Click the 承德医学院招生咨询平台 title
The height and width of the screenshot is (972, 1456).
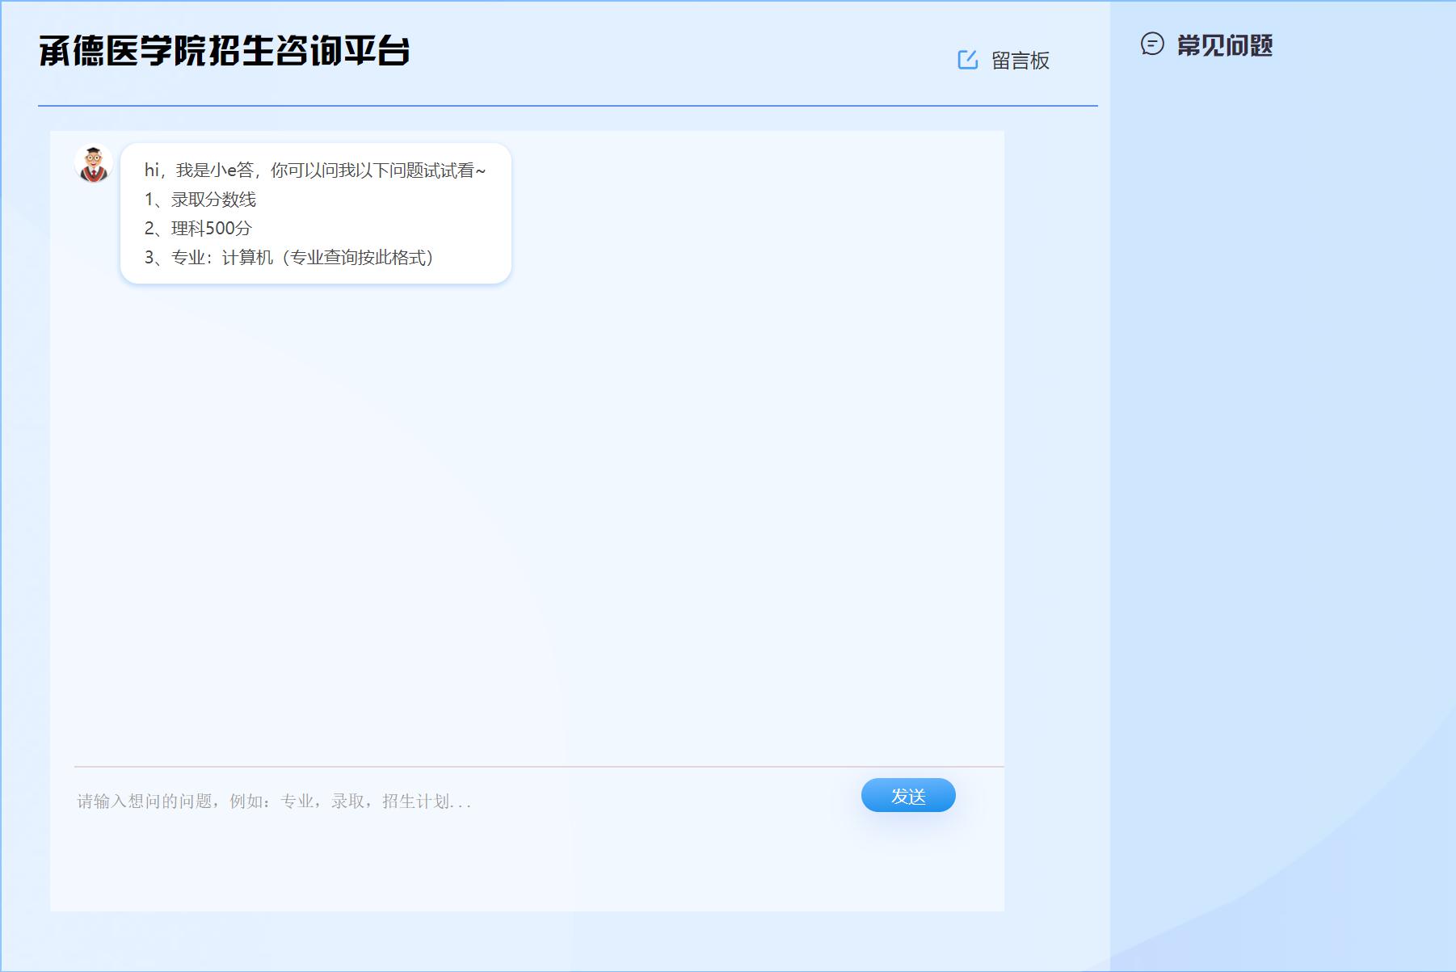(x=225, y=51)
